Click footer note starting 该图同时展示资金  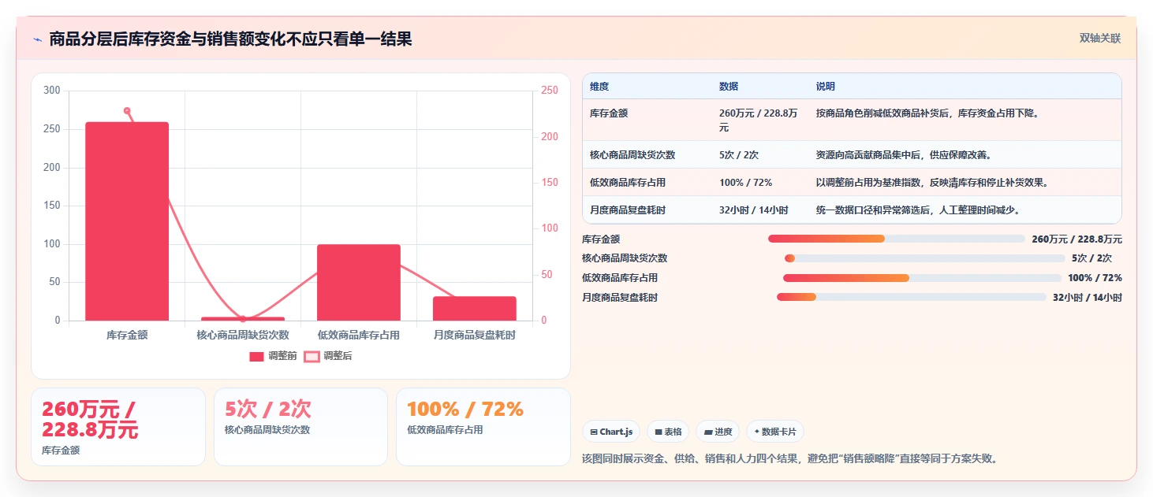pyautogui.click(x=792, y=458)
